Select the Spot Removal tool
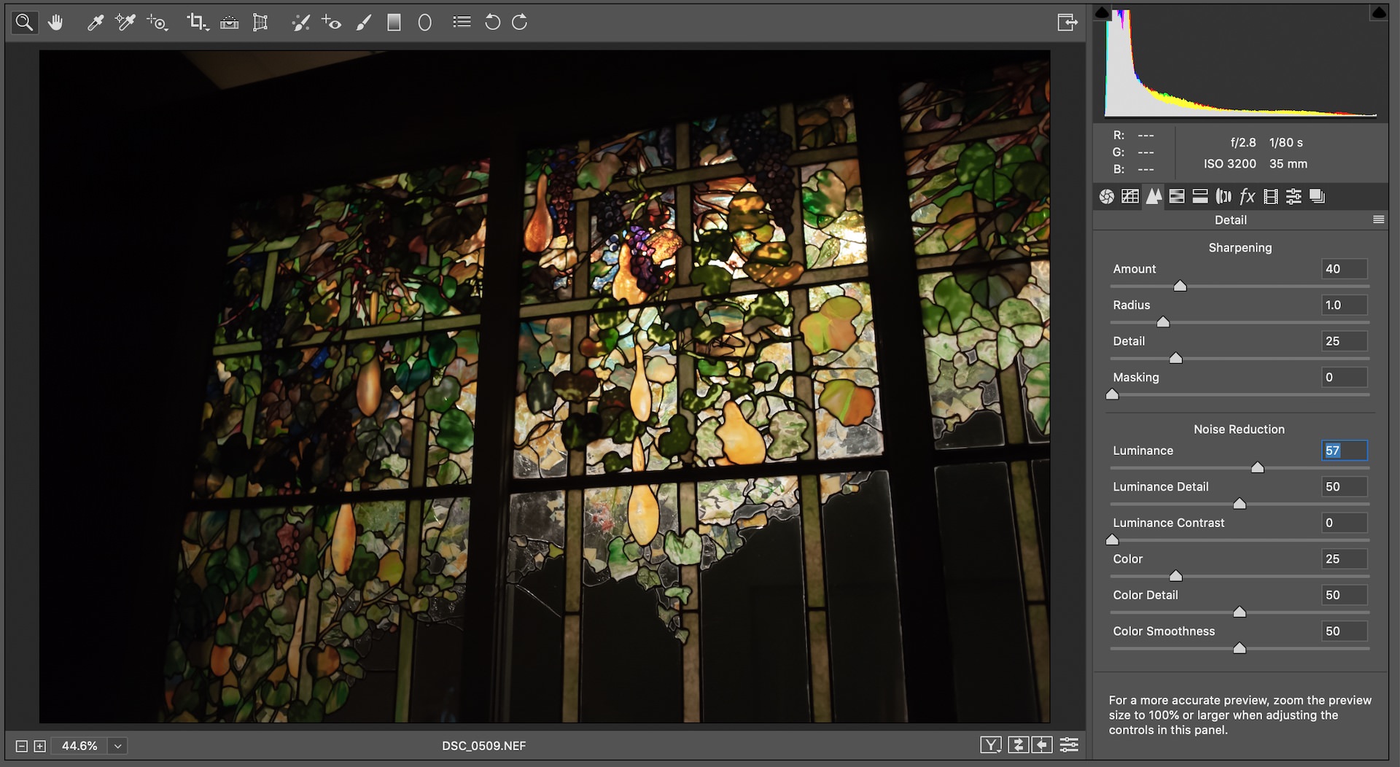Screen dimensions: 1400x767 (300, 23)
